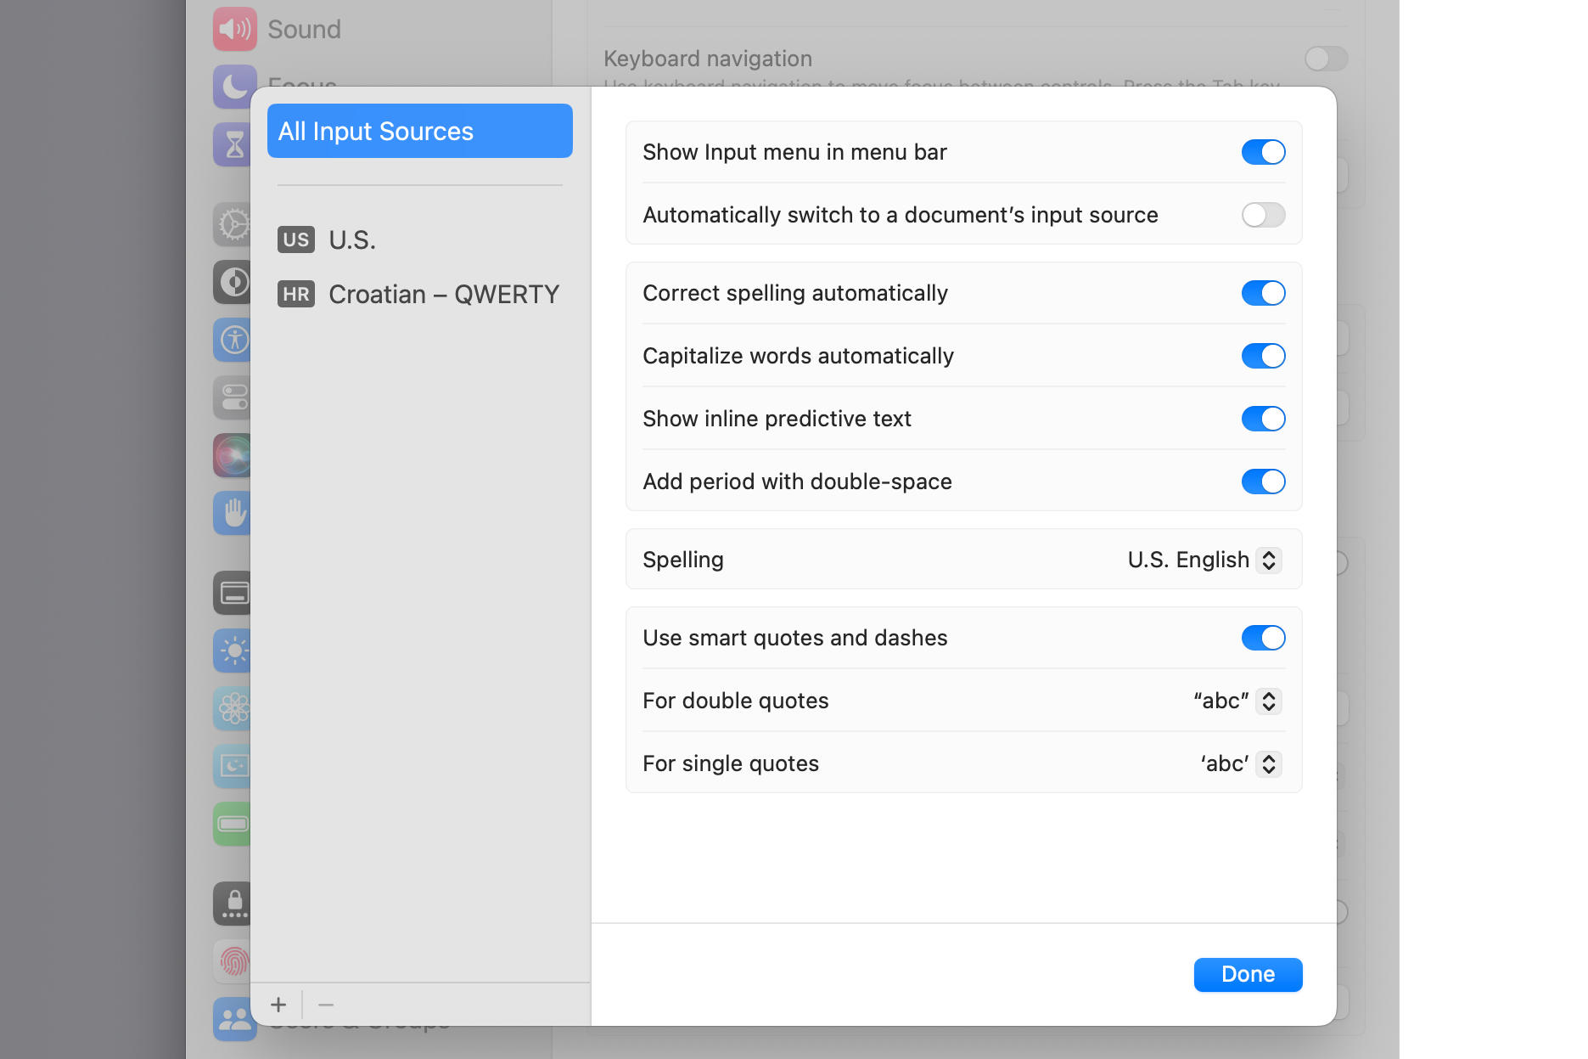The image size is (1588, 1059).
Task: Toggle Show Input menu in menu bar
Action: (x=1263, y=152)
